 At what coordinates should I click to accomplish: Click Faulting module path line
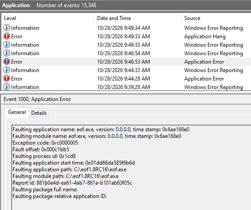[x=65, y=176]
